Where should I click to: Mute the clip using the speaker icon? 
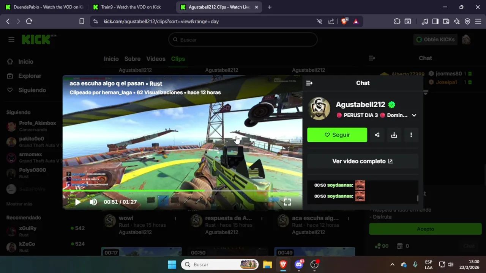pyautogui.click(x=93, y=202)
